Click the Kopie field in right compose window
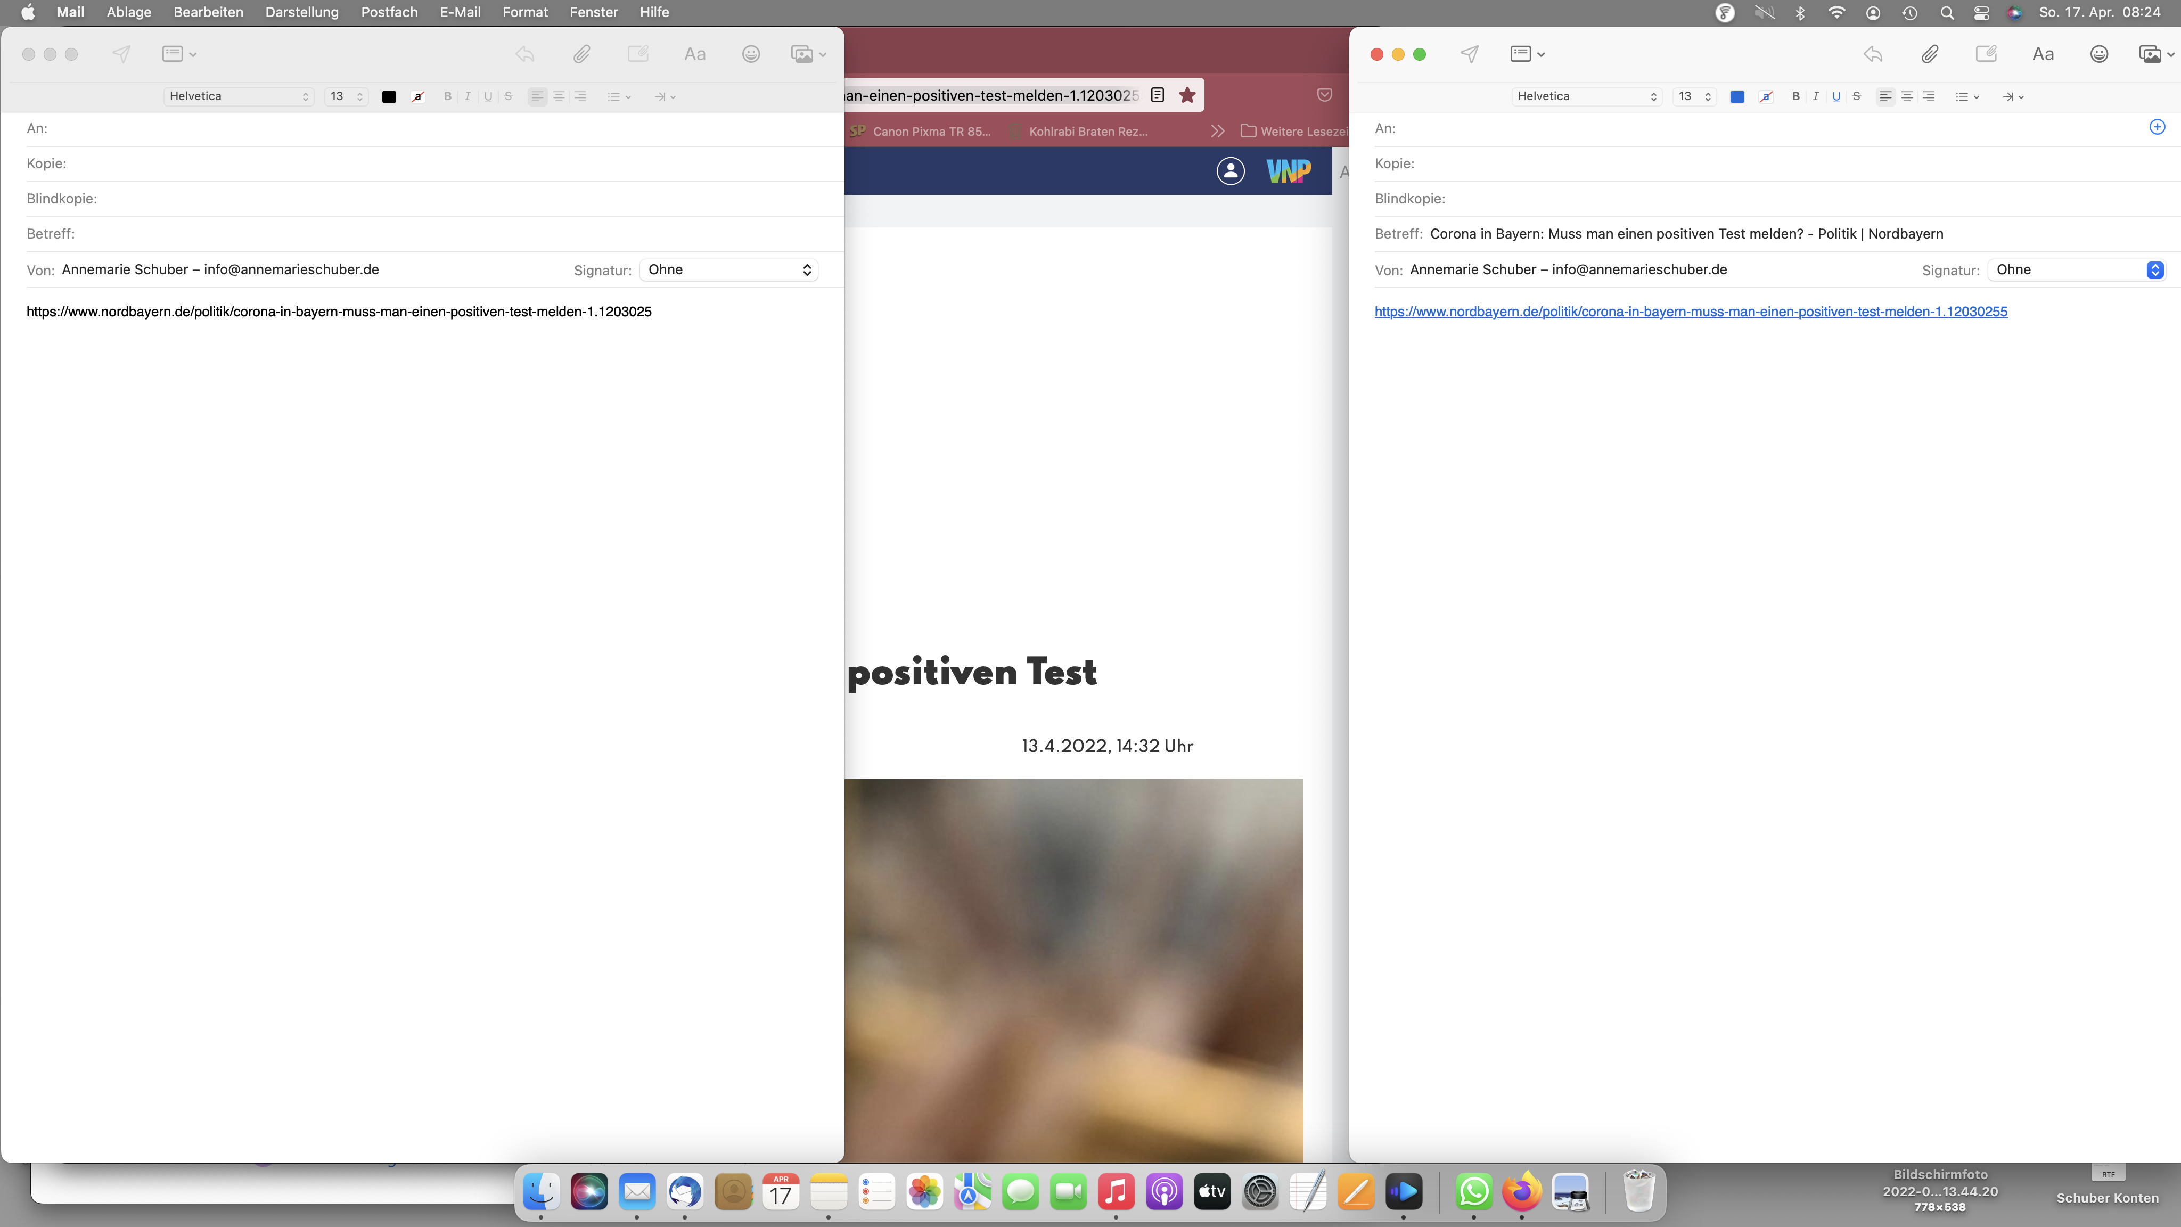The image size is (2181, 1227). [x=1778, y=163]
